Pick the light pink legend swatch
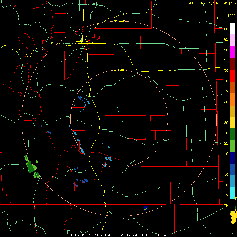 coord(233,40)
